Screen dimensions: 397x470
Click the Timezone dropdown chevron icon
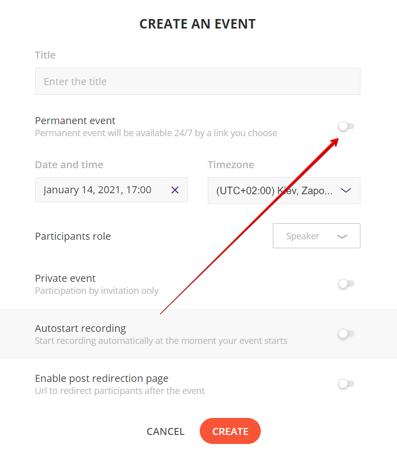coord(346,190)
